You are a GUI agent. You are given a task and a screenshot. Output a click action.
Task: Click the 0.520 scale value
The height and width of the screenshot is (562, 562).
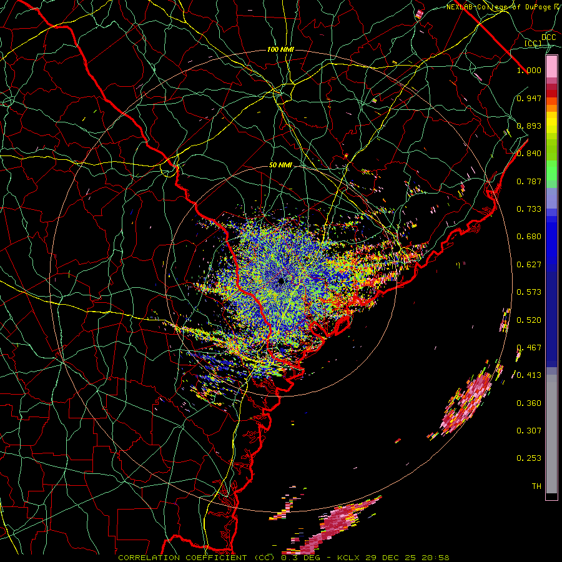[x=529, y=320]
